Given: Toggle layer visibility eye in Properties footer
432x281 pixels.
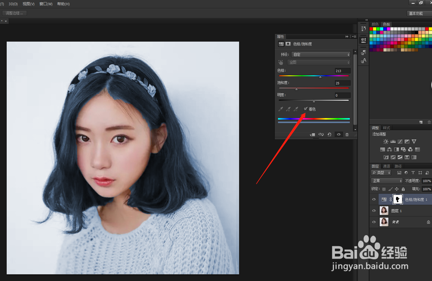Looking at the screenshot, I should tap(339, 135).
